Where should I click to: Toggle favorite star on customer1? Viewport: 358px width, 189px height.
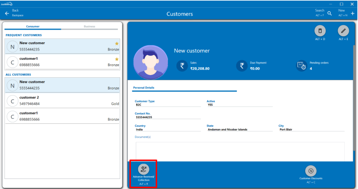click(x=117, y=59)
